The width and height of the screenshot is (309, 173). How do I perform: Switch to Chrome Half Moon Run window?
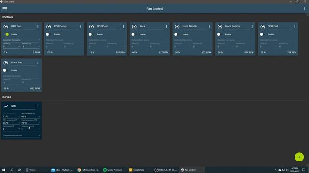[88, 170]
